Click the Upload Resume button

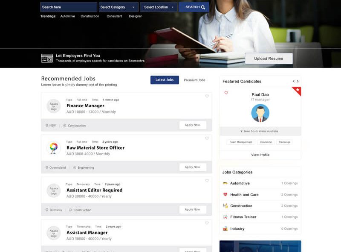pos(269,59)
